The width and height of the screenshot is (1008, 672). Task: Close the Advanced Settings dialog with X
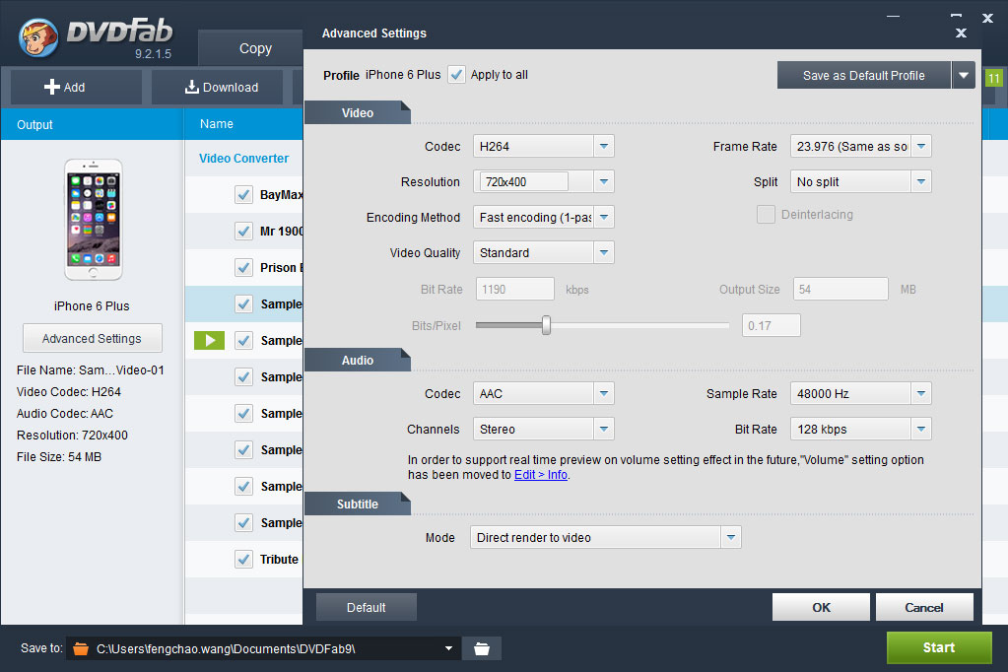(961, 33)
